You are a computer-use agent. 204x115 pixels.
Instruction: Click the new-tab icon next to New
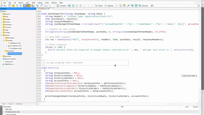[x=9, y=6]
